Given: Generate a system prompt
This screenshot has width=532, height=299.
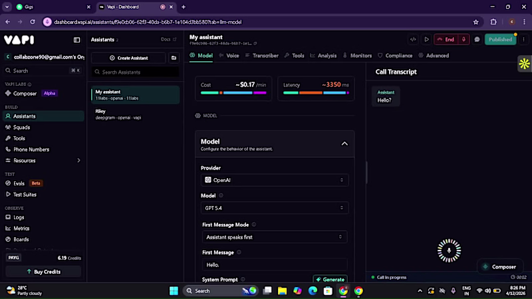Looking at the screenshot, I should 330,279.
